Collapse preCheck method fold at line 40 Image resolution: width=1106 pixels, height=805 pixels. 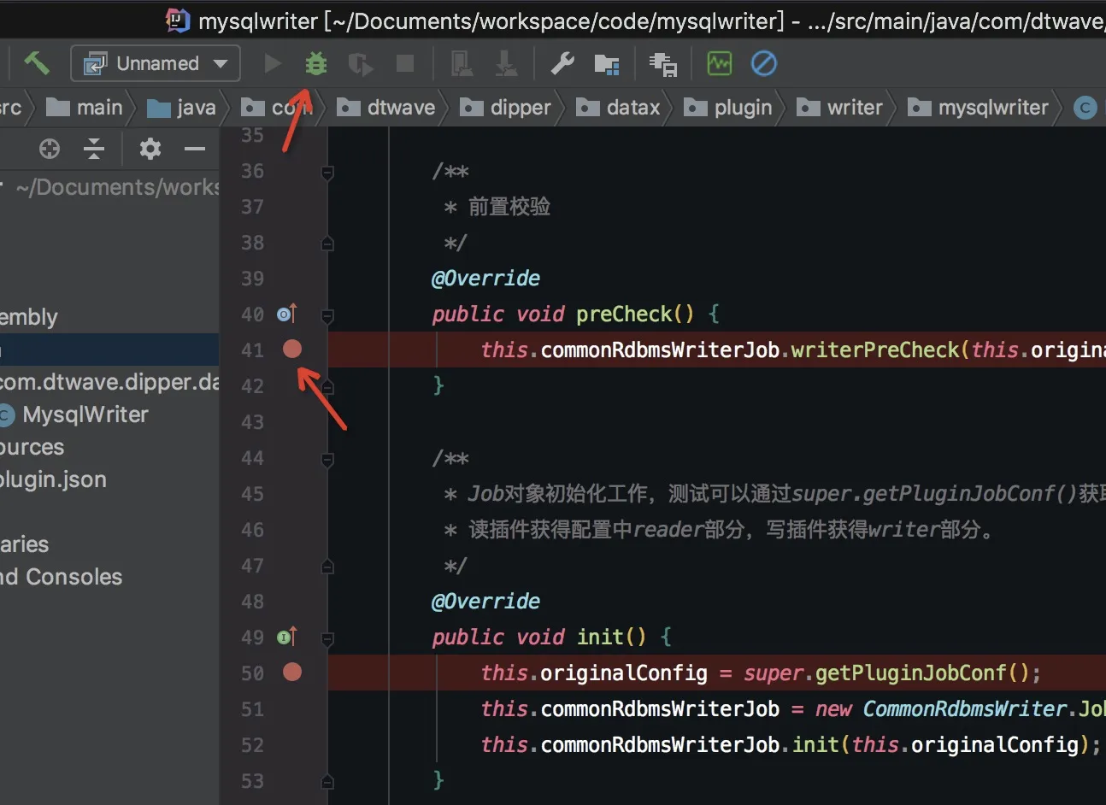327,316
